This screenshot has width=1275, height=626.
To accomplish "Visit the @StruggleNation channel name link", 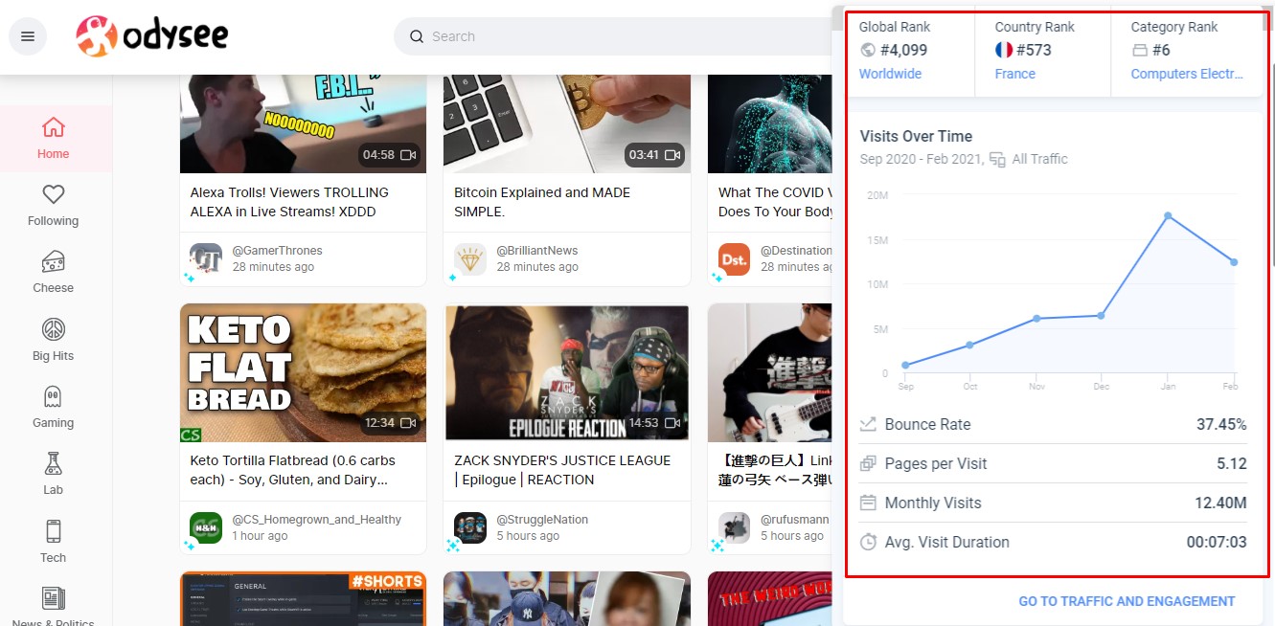I will click(542, 520).
